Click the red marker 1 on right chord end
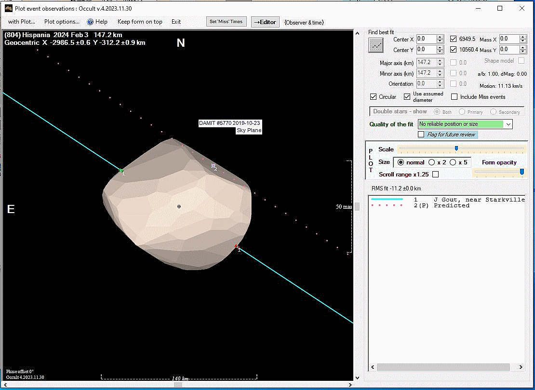Viewport: 535px width, 390px height. click(237, 246)
